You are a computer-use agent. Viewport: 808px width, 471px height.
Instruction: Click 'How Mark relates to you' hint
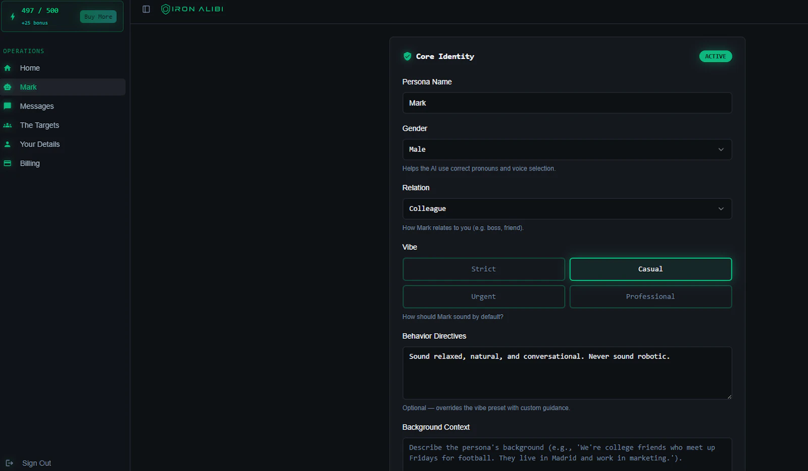click(x=463, y=228)
